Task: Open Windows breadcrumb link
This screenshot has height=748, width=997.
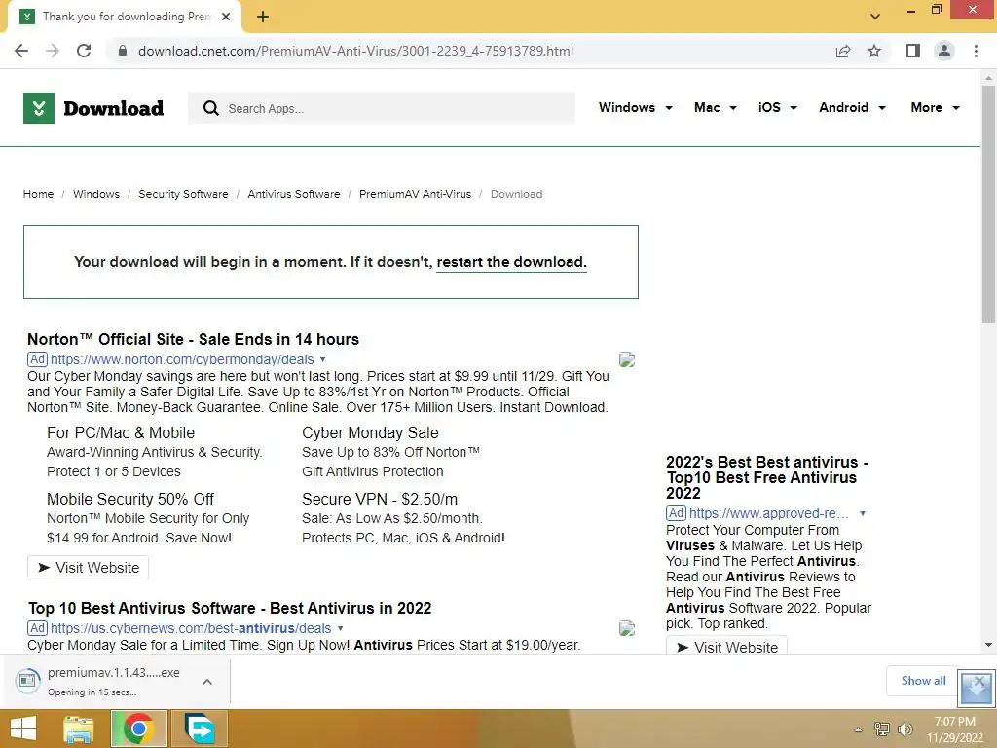Action: point(96,194)
